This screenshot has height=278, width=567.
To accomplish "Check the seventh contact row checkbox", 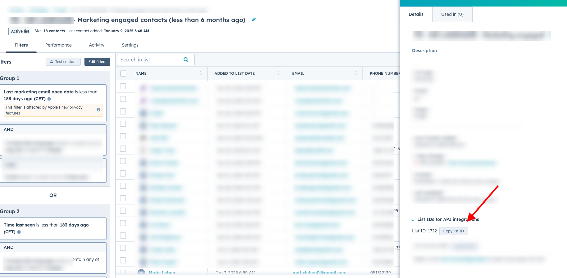I will pyautogui.click(x=123, y=161).
